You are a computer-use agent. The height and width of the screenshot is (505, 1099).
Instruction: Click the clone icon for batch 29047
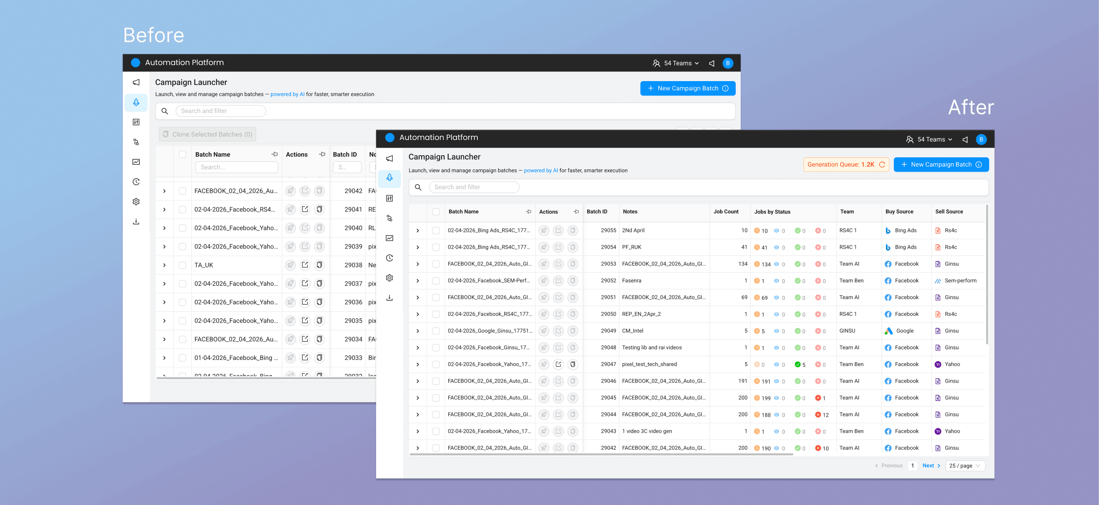[572, 364]
